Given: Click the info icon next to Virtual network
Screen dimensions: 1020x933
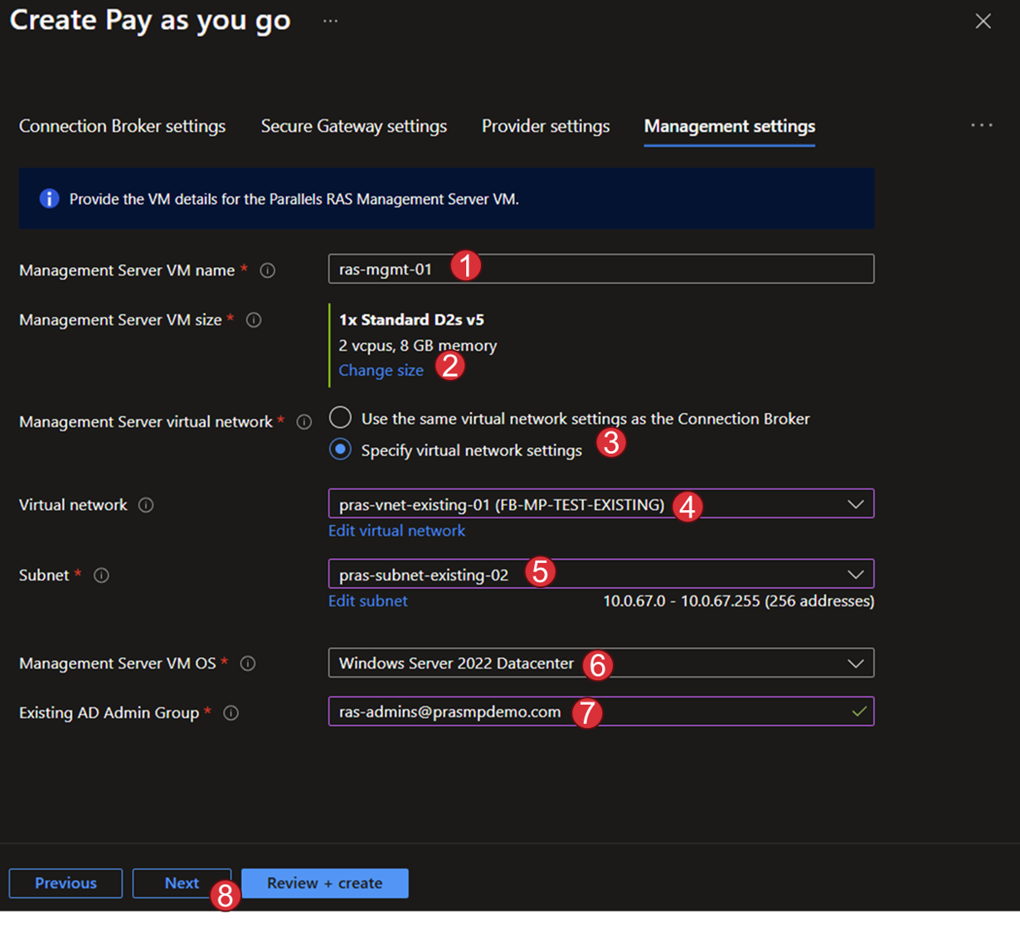Looking at the screenshot, I should (146, 505).
